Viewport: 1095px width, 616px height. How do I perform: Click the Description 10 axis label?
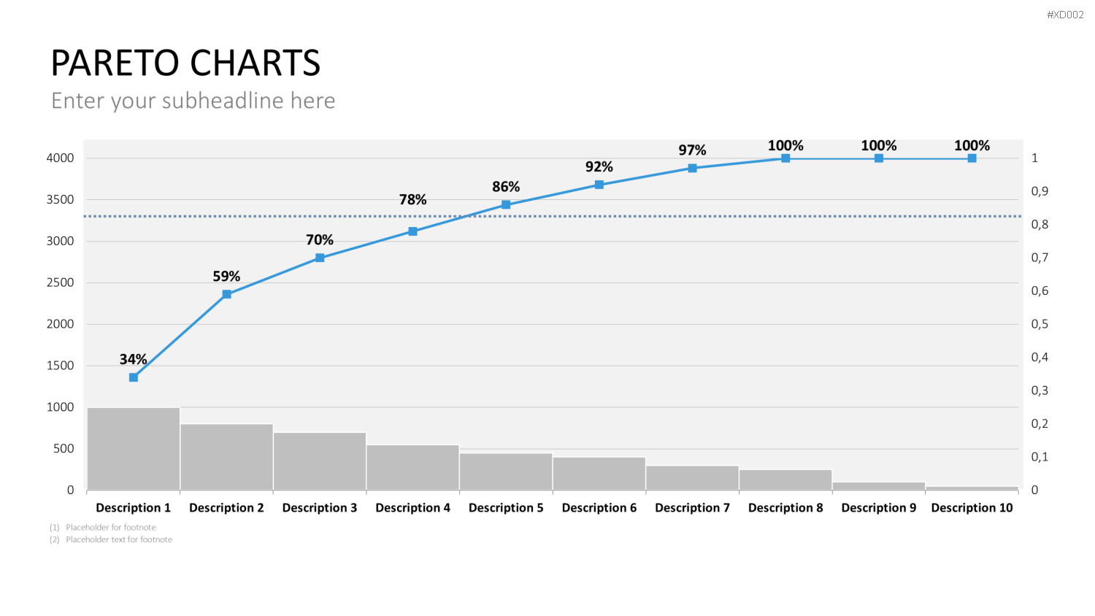coord(972,508)
